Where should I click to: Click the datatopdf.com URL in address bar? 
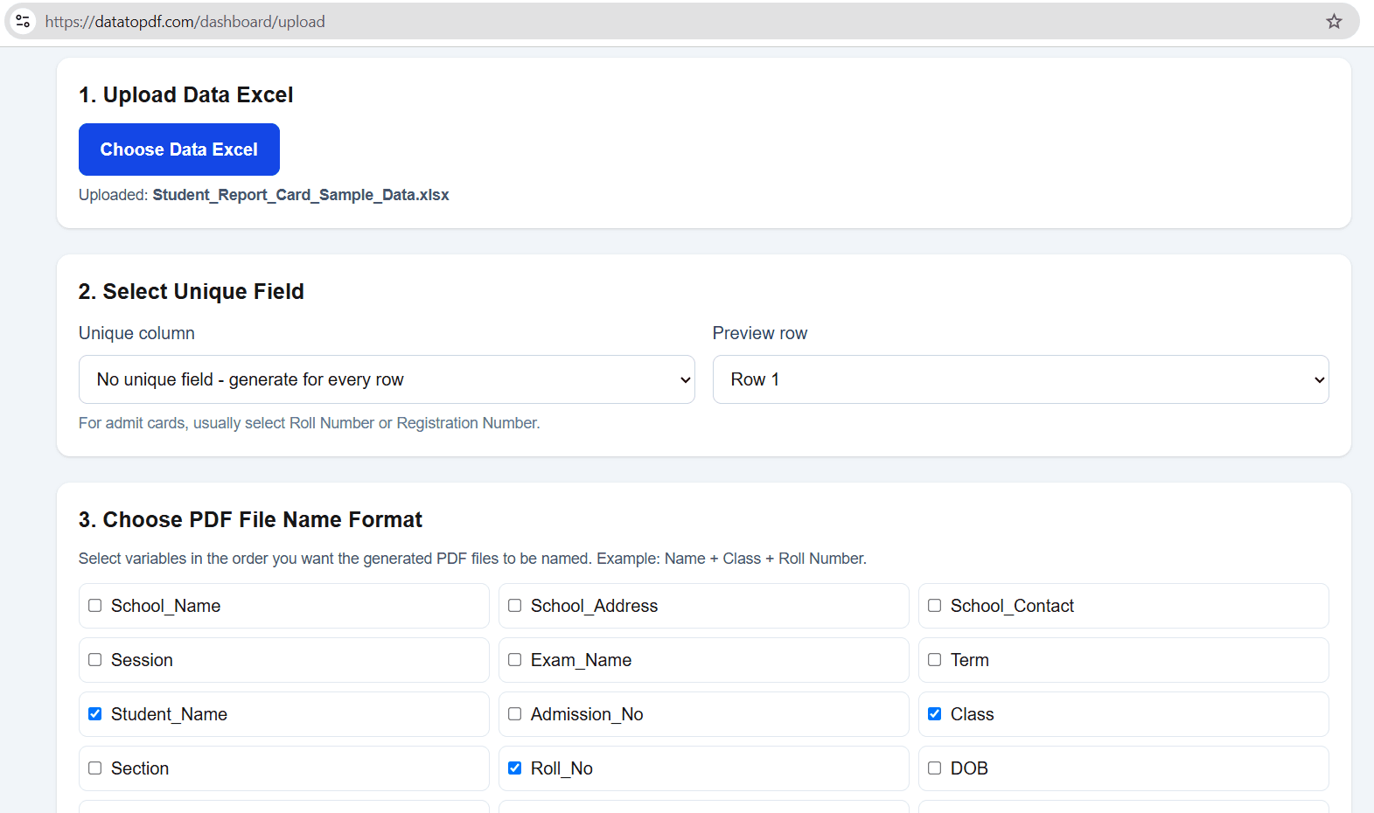(185, 21)
